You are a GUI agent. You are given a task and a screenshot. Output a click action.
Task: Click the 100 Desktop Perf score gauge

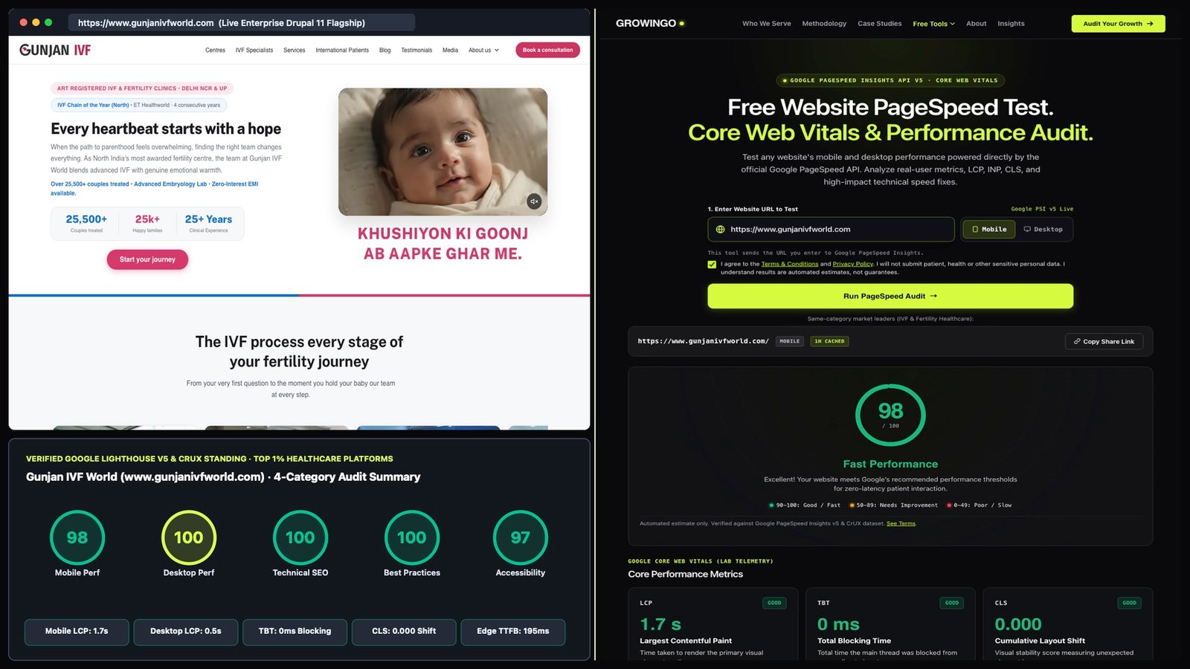[x=189, y=537]
